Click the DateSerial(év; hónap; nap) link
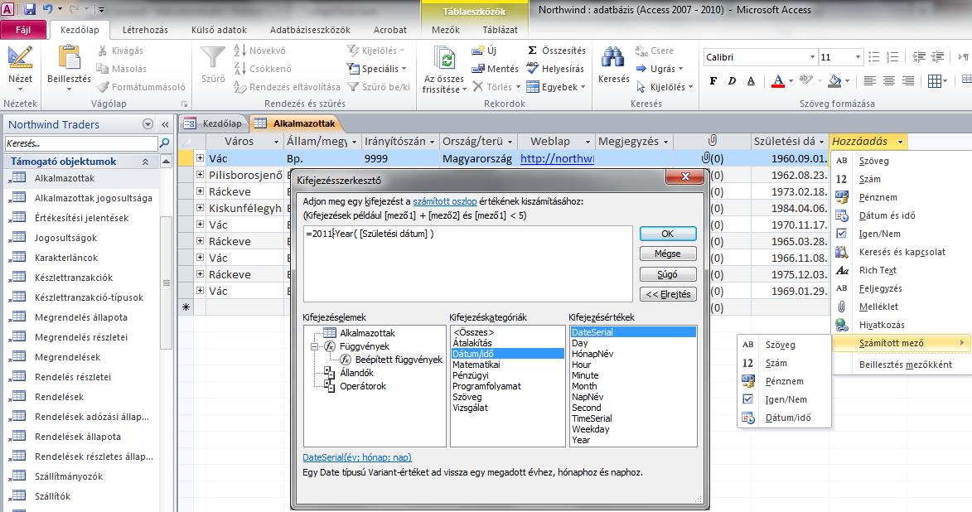Viewport: 972px width, 512px height. pos(357,457)
